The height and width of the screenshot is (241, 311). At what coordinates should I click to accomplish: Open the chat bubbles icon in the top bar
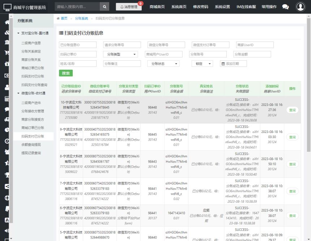[x=285, y=7]
